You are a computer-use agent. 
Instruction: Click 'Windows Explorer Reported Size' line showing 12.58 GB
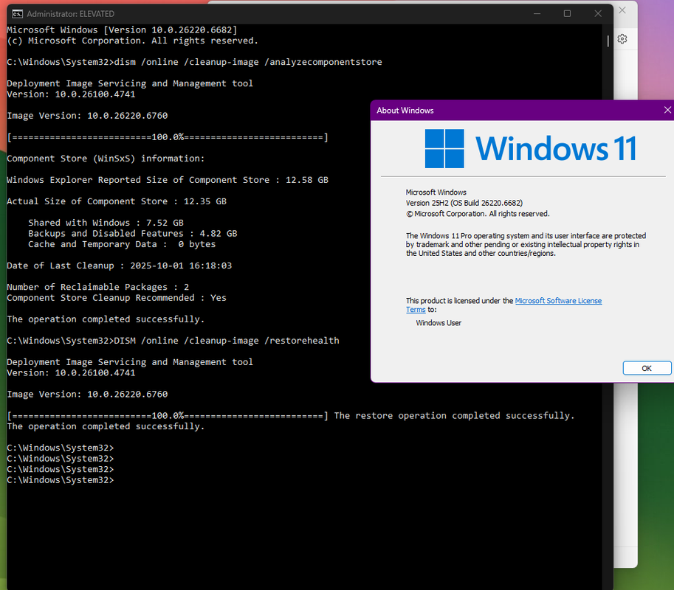[168, 180]
